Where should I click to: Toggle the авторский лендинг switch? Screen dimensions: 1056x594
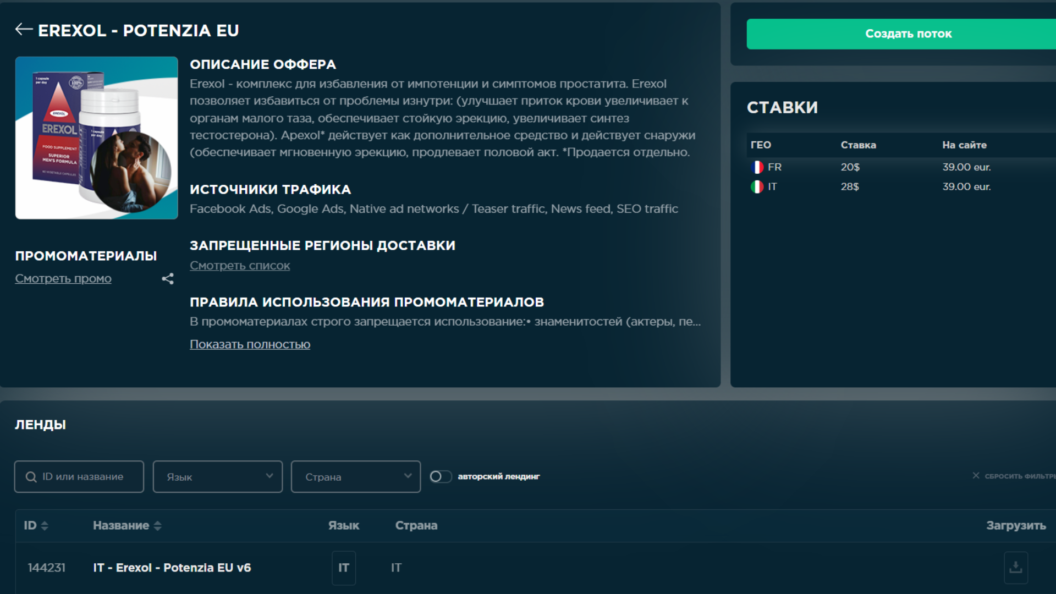pos(441,476)
